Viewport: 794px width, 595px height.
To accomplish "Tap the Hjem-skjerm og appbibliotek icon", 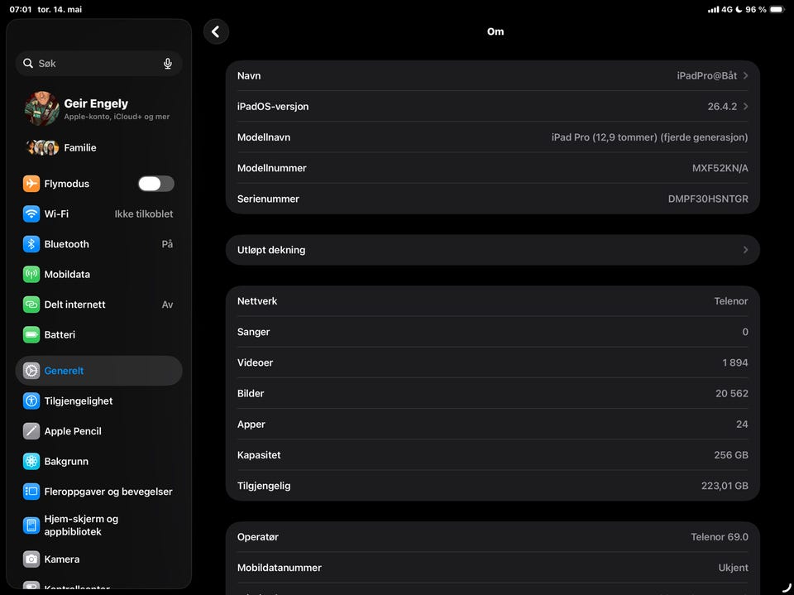I will coord(31,525).
